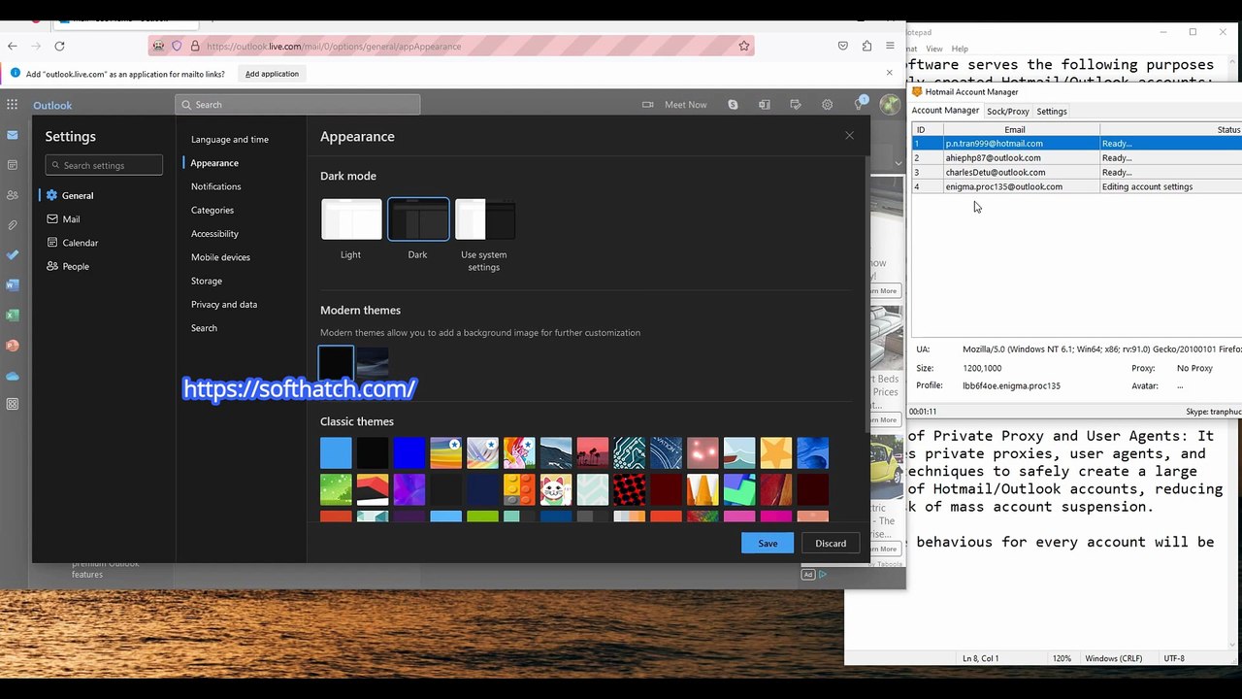Select the Dark mode option
This screenshot has width=1242, height=699.
(418, 219)
